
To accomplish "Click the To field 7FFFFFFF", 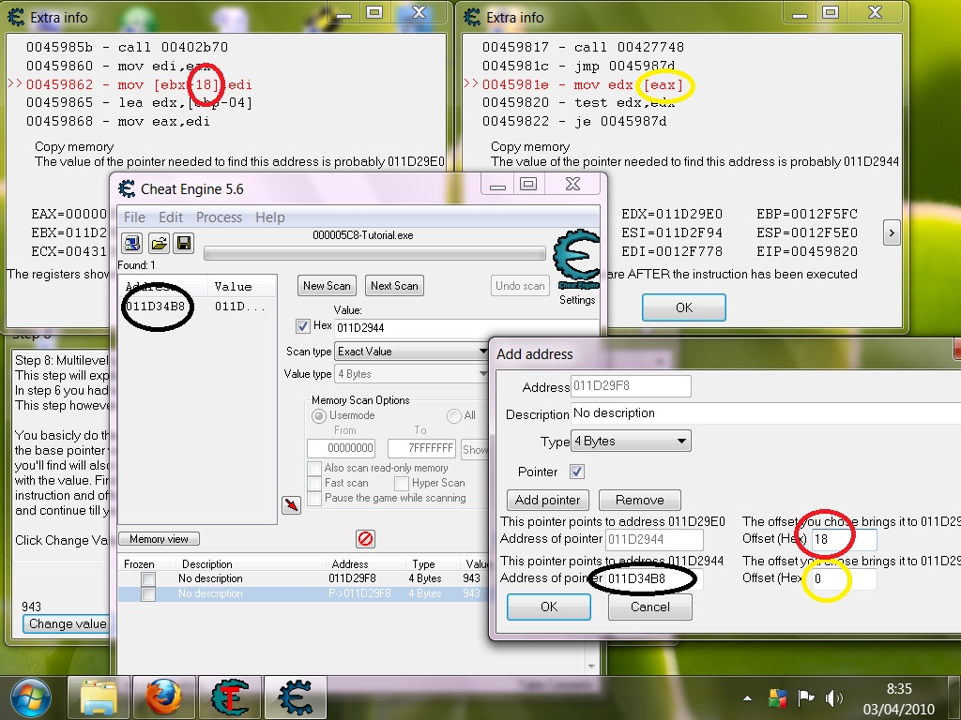I will click(x=421, y=448).
